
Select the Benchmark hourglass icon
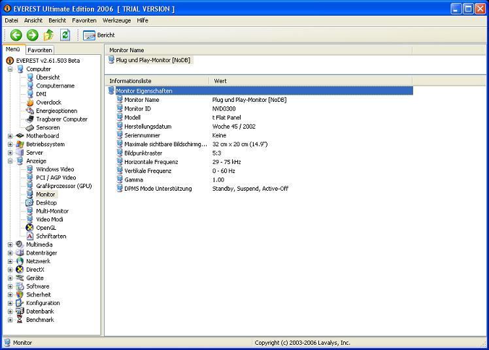point(20,320)
